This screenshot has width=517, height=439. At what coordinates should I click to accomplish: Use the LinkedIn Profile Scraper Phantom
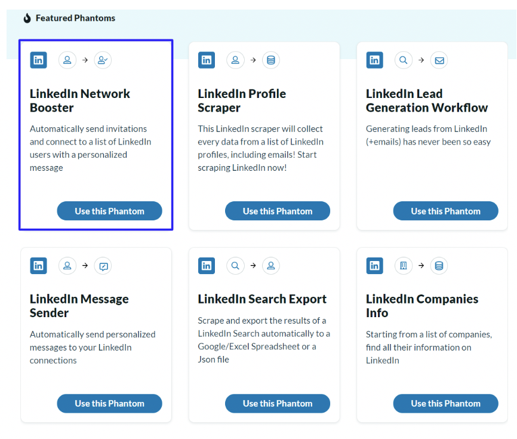(x=278, y=211)
